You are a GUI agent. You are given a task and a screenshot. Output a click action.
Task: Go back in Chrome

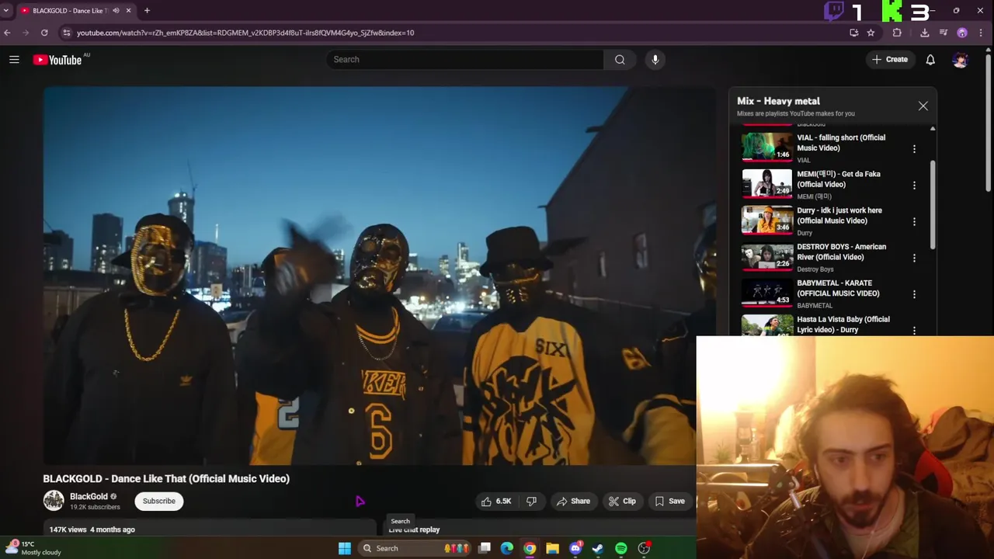[7, 33]
